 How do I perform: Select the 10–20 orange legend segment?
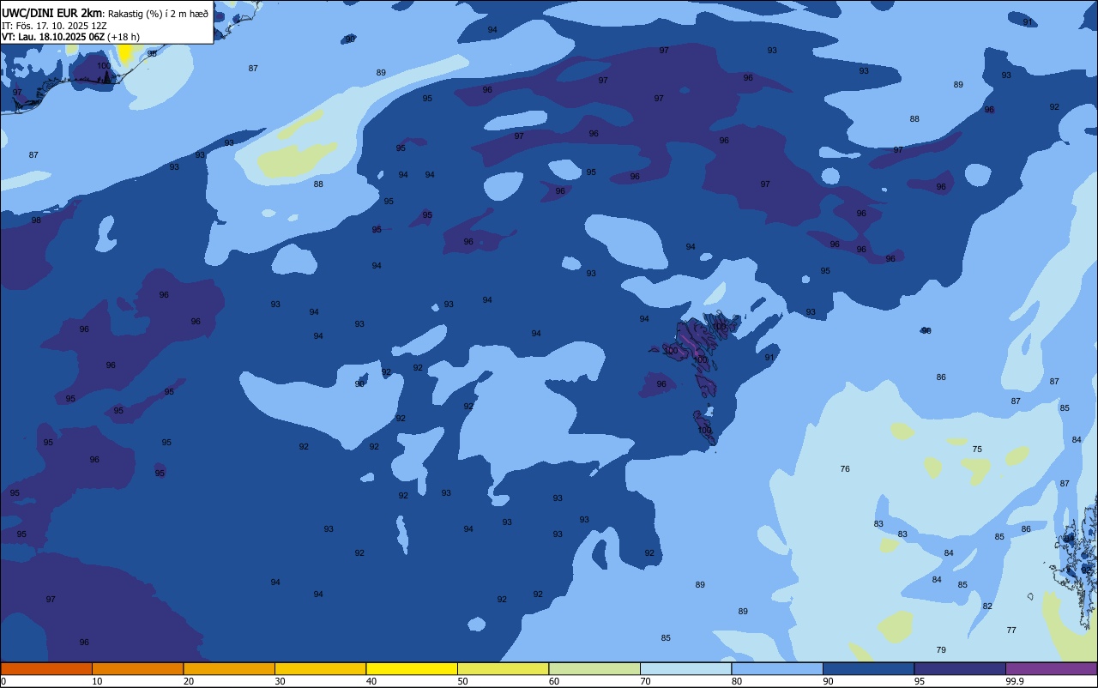coord(137,668)
